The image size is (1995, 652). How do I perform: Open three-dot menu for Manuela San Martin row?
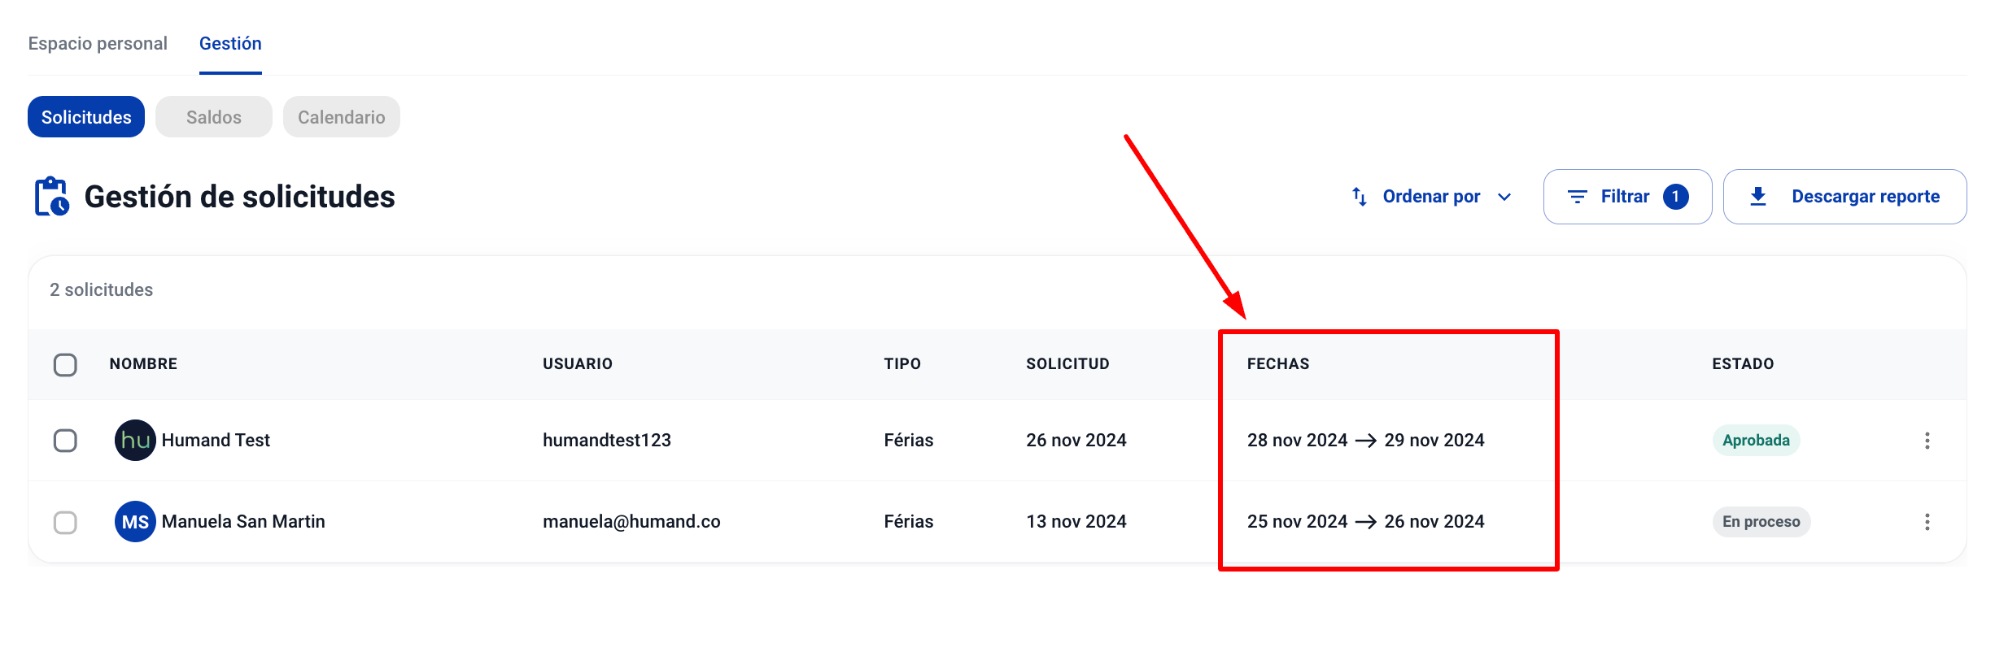[x=1927, y=522]
